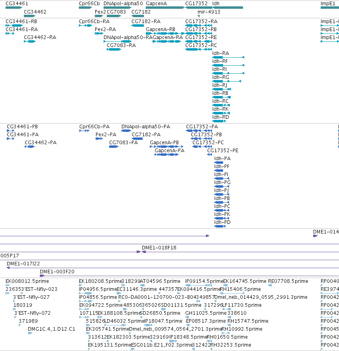Select transcript GapcenA-RA
Image resolution: width=339 pixels, height=351 pixels.
pyautogui.click(x=167, y=41)
